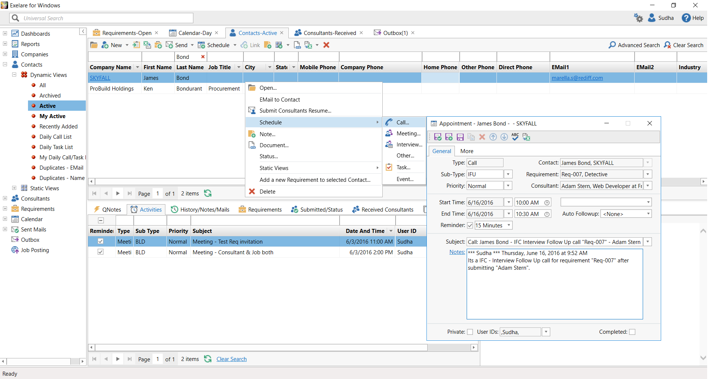Image resolution: width=709 pixels, height=379 pixels.
Task: Check the Private checkbox
Action: [470, 332]
